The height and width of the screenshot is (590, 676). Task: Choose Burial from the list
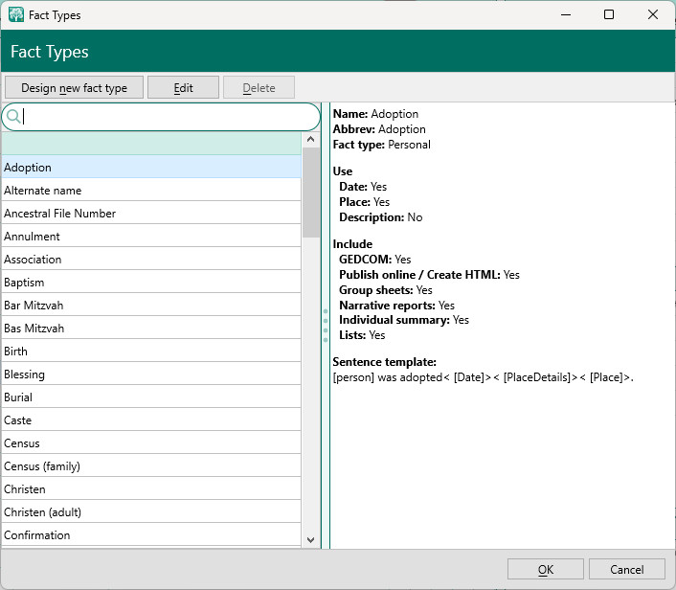point(151,397)
